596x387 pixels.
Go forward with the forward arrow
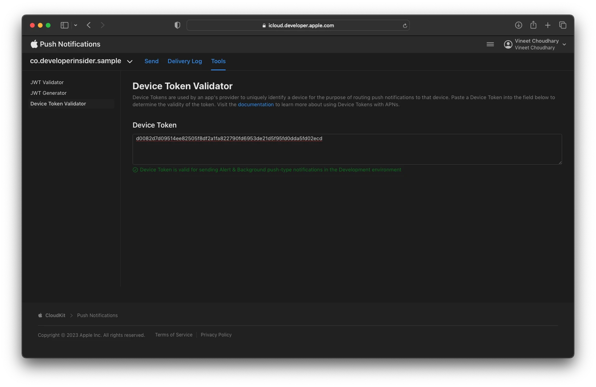tap(103, 25)
